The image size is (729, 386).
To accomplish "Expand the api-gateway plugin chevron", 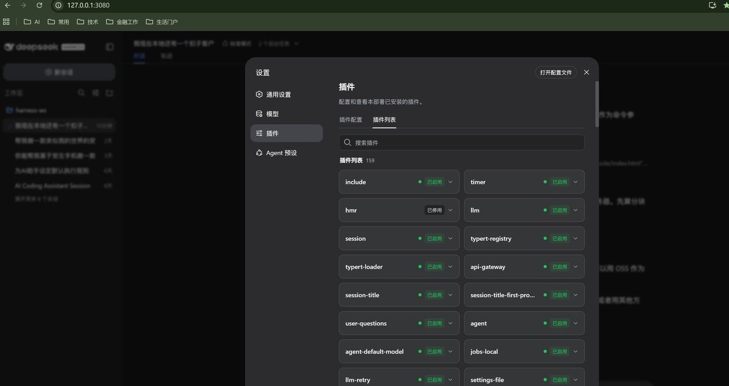I will (575, 266).
